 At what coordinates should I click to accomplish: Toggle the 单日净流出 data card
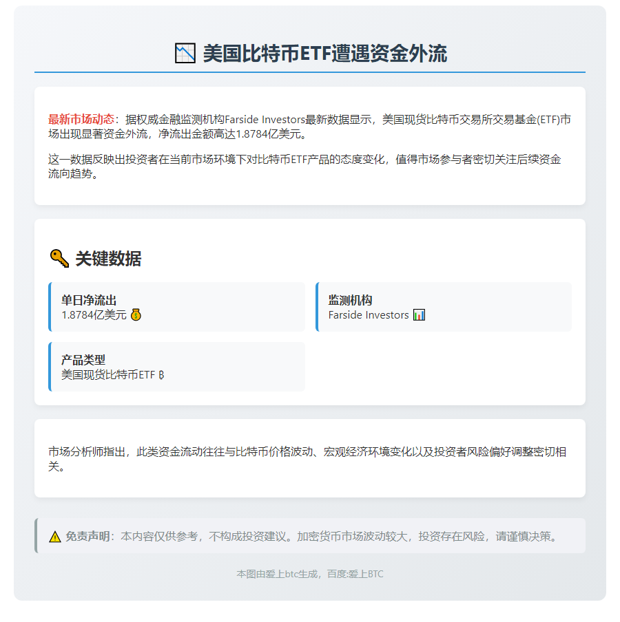click(x=178, y=307)
